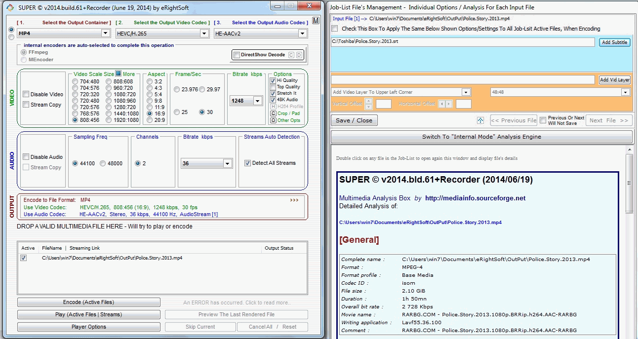This screenshot has width=638, height=339.
Task: Click Play (Active Files | Streams) button
Action: 89,314
